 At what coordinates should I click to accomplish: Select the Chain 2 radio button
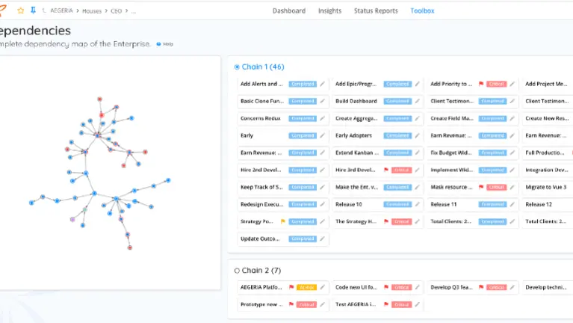[237, 271]
